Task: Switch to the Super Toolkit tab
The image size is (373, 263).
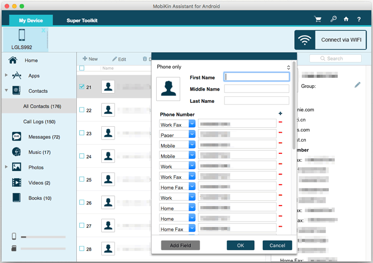Action: coord(82,20)
